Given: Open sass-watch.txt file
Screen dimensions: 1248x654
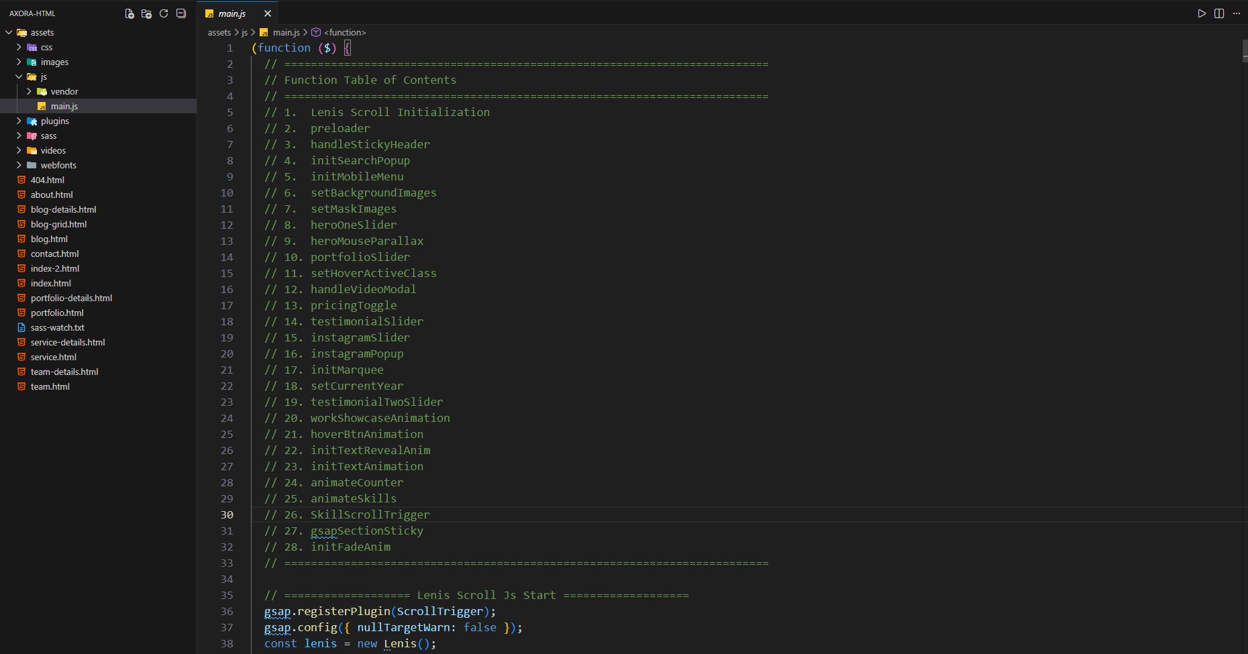Looking at the screenshot, I should (x=57, y=327).
